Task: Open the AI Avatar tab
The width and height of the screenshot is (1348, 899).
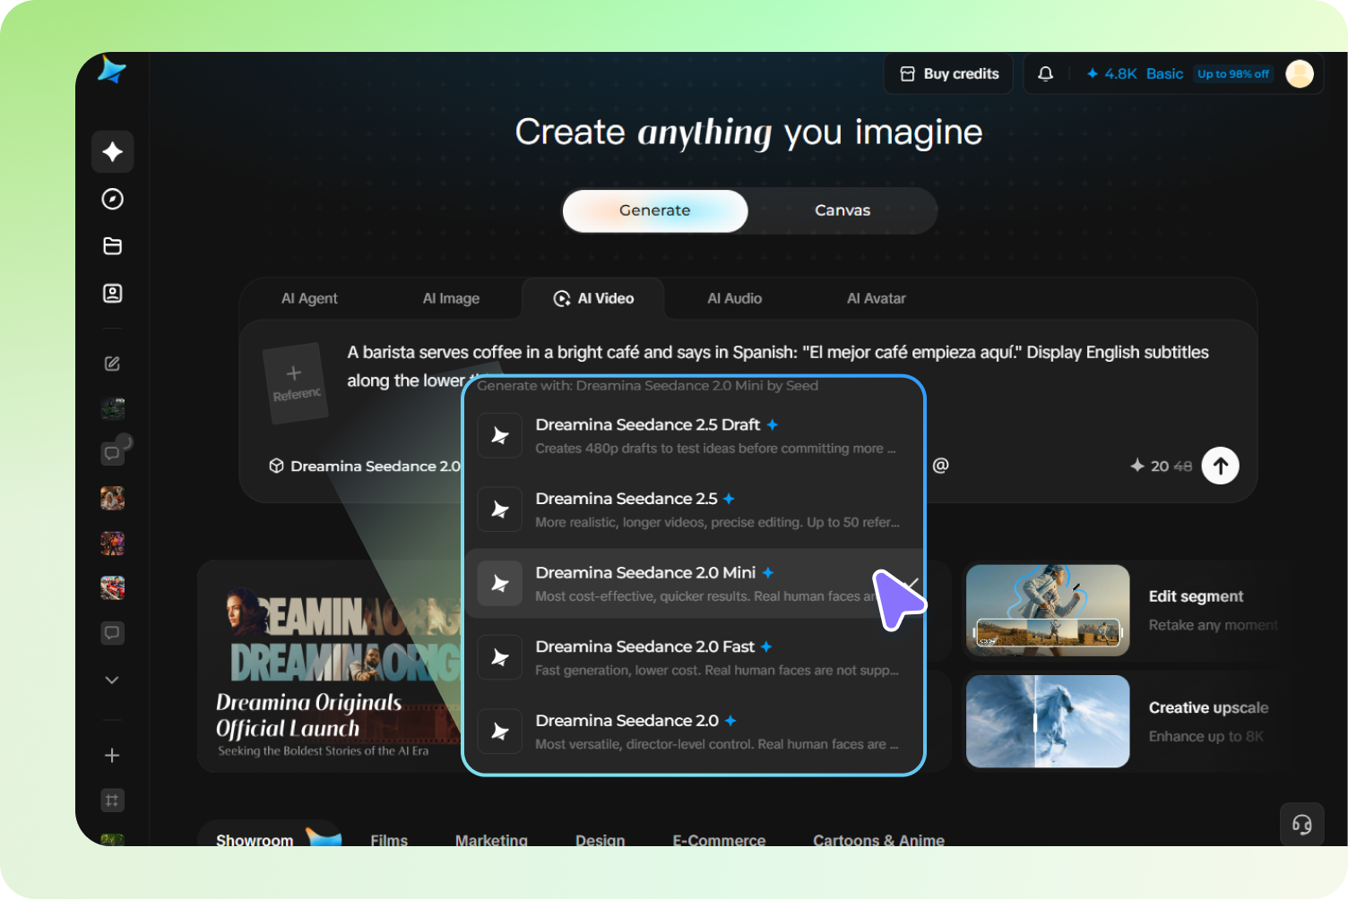Action: (876, 298)
